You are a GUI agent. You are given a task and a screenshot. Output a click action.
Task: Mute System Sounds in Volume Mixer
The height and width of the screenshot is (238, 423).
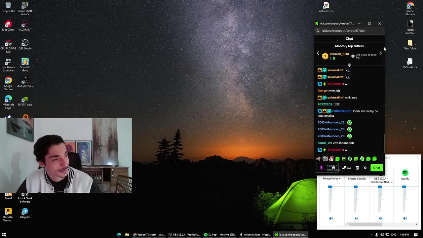pyautogui.click(x=356, y=218)
